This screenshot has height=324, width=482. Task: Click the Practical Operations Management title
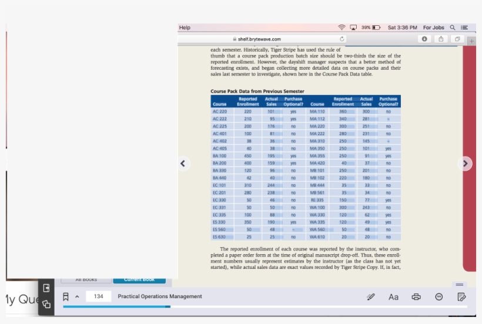click(x=160, y=296)
